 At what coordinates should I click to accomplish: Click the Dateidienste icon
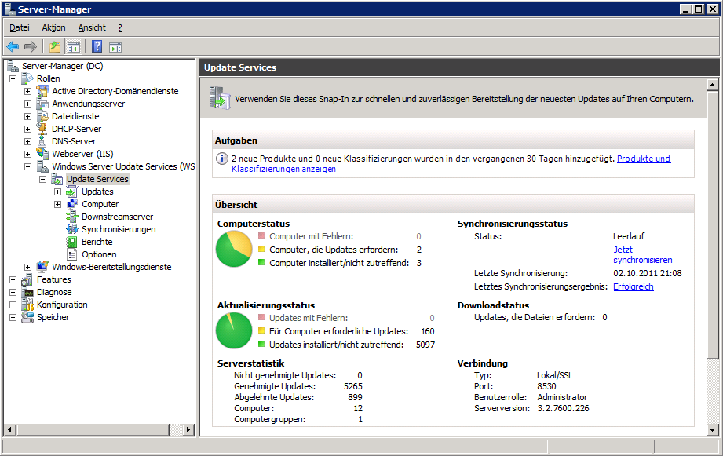click(42, 115)
